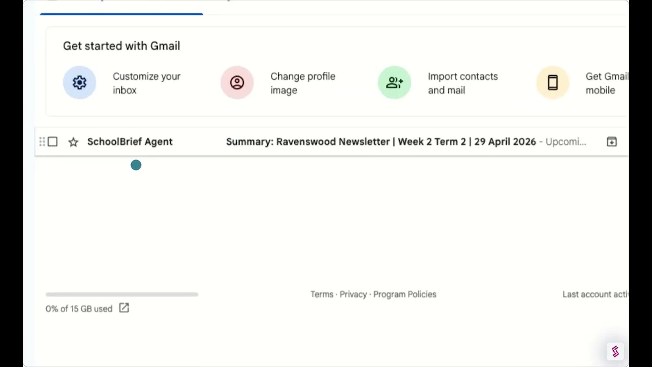Grab the drag handle on the SchoolBrief email row
The width and height of the screenshot is (652, 367).
42,141
